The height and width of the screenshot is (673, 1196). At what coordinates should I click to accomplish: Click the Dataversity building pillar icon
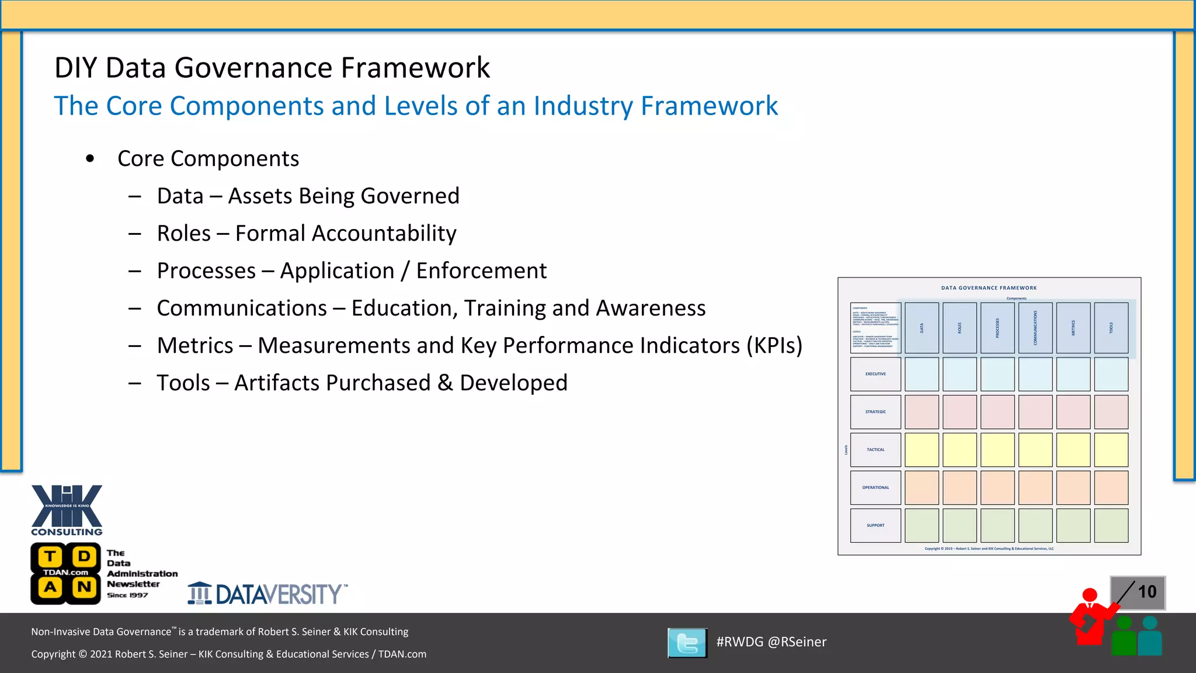tap(200, 594)
